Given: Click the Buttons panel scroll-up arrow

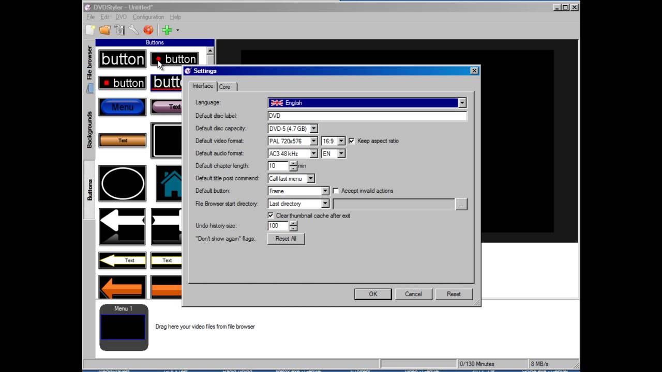Looking at the screenshot, I should click(210, 51).
